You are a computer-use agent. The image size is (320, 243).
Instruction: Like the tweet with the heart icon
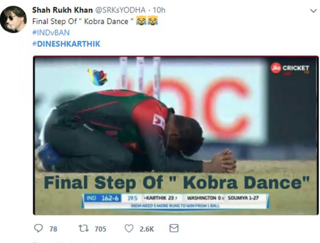point(128,229)
